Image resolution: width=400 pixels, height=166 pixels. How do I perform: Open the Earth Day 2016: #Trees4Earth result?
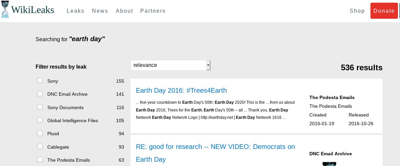pos(181,90)
